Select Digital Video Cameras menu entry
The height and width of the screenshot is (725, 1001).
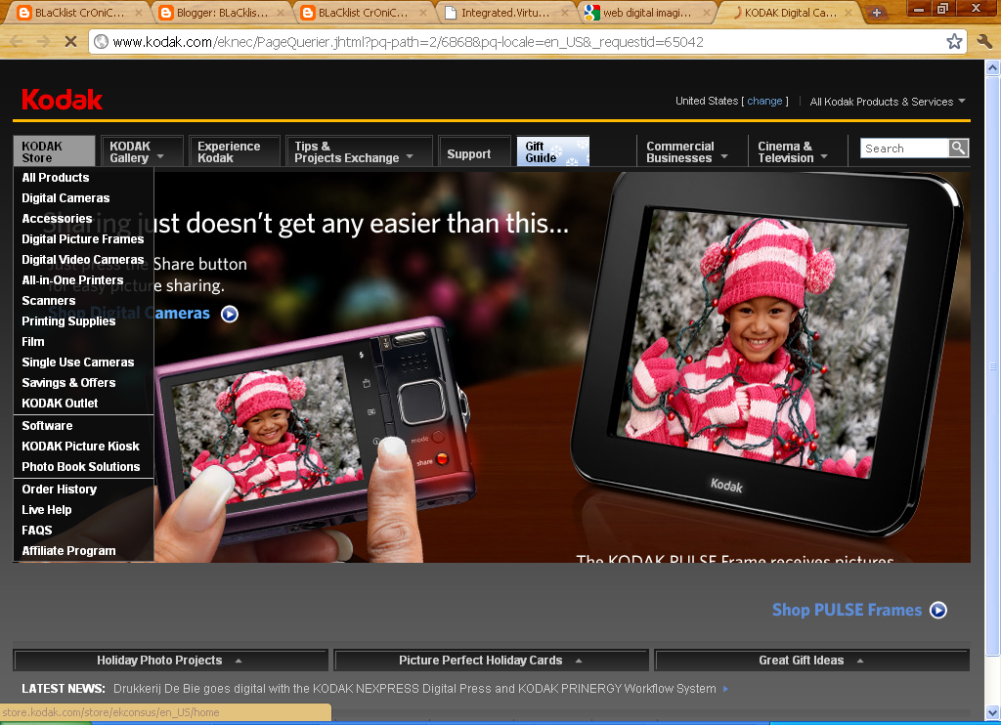83,259
